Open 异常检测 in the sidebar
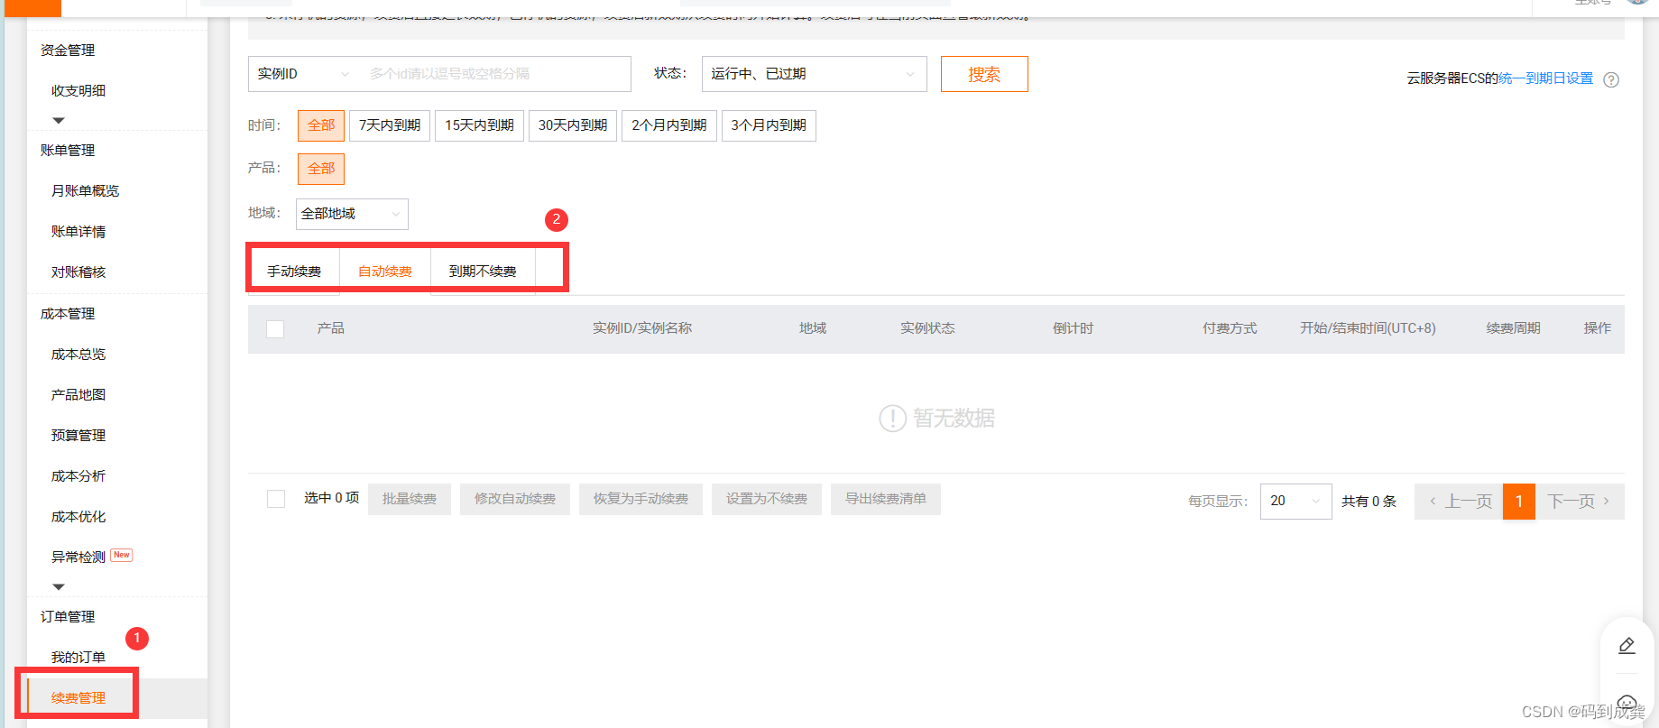1659x728 pixels. coord(78,558)
